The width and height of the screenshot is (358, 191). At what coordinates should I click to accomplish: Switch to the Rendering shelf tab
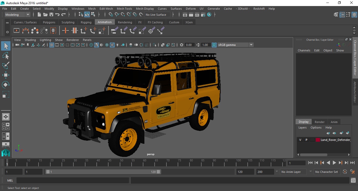pyautogui.click(x=125, y=22)
